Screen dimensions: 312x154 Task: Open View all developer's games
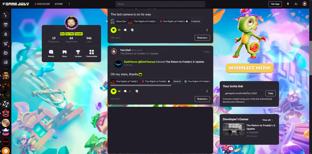(268, 120)
